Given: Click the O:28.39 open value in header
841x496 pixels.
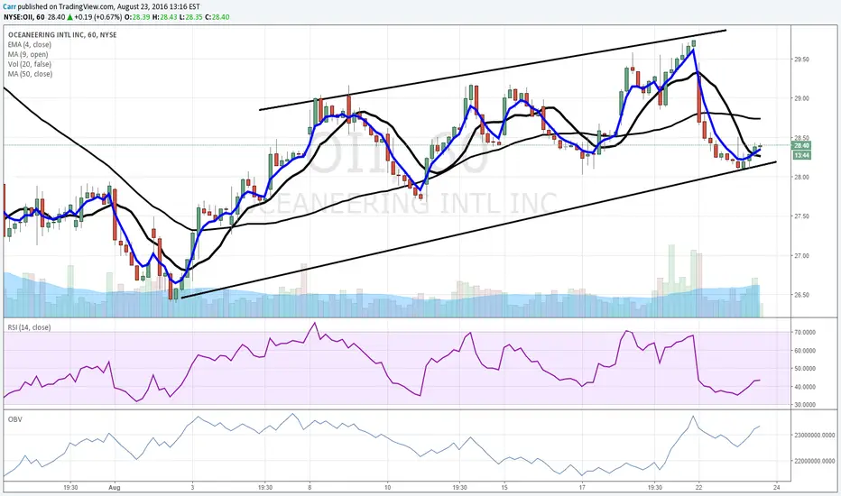Looking at the screenshot, I should point(136,17).
